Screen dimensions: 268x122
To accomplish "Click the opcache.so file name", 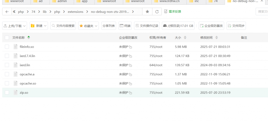I will [28, 83].
